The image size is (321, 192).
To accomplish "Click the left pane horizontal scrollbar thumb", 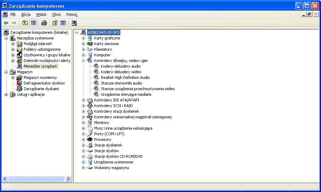I will [x=36, y=179].
